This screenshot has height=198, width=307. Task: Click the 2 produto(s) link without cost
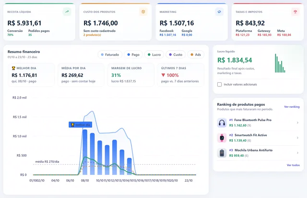[92, 35]
